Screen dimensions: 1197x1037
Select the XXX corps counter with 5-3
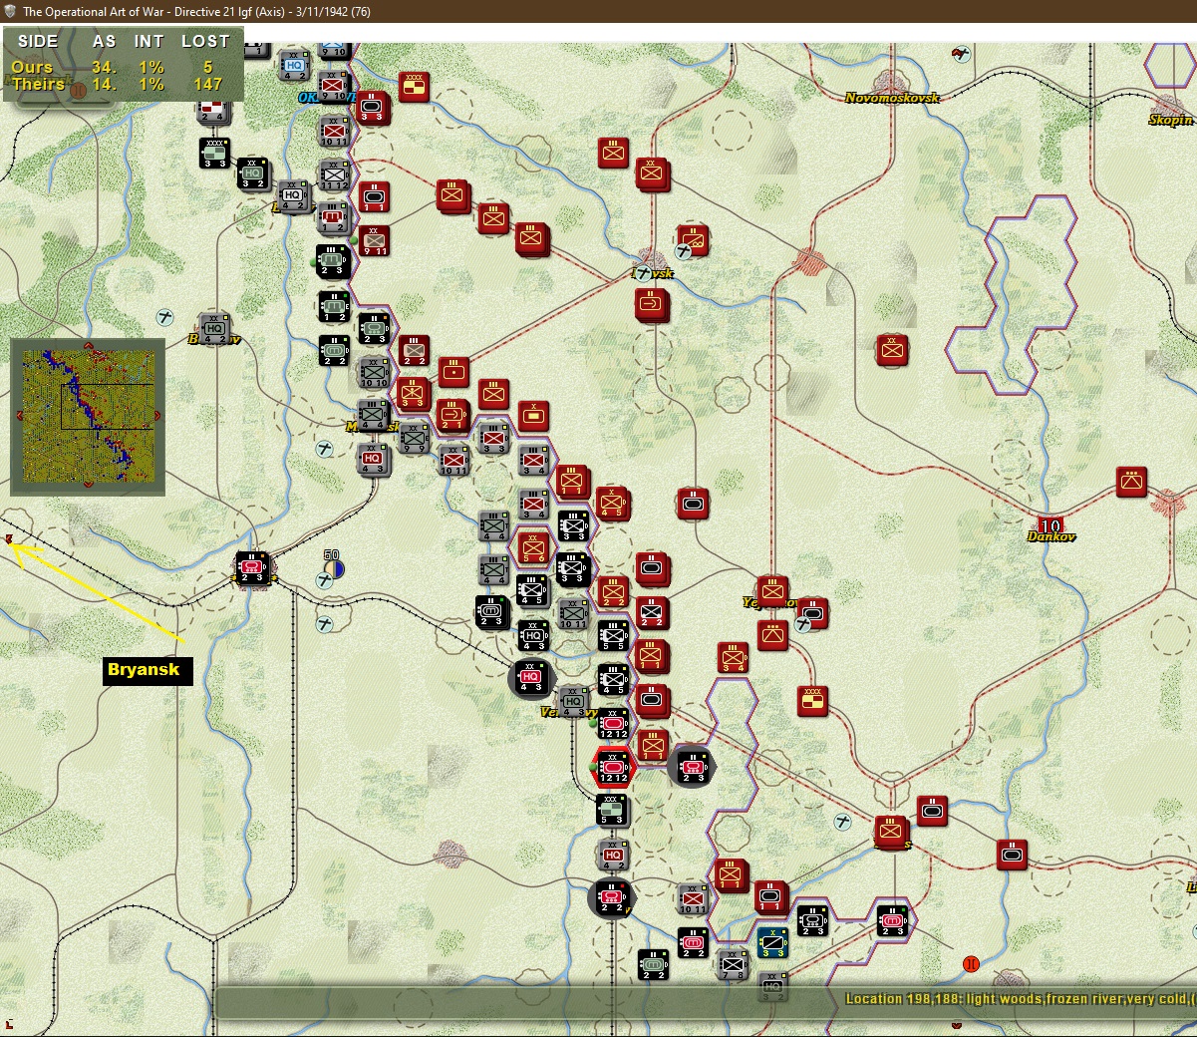[612, 811]
